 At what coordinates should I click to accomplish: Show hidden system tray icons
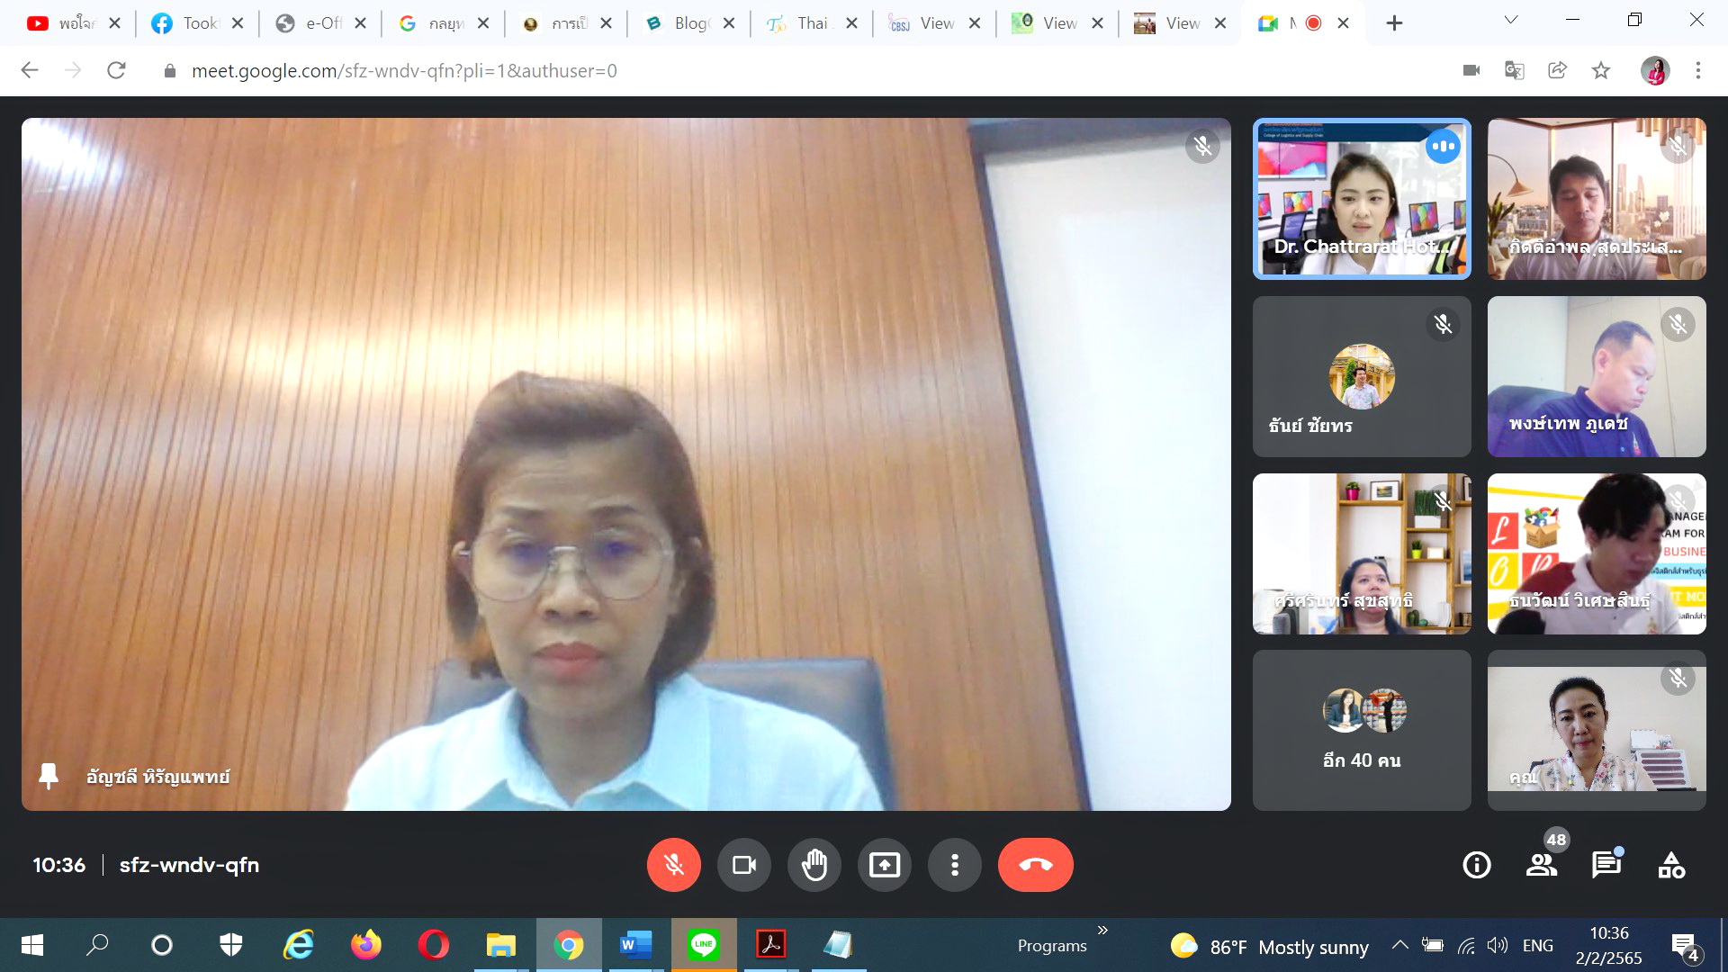coord(1399,945)
